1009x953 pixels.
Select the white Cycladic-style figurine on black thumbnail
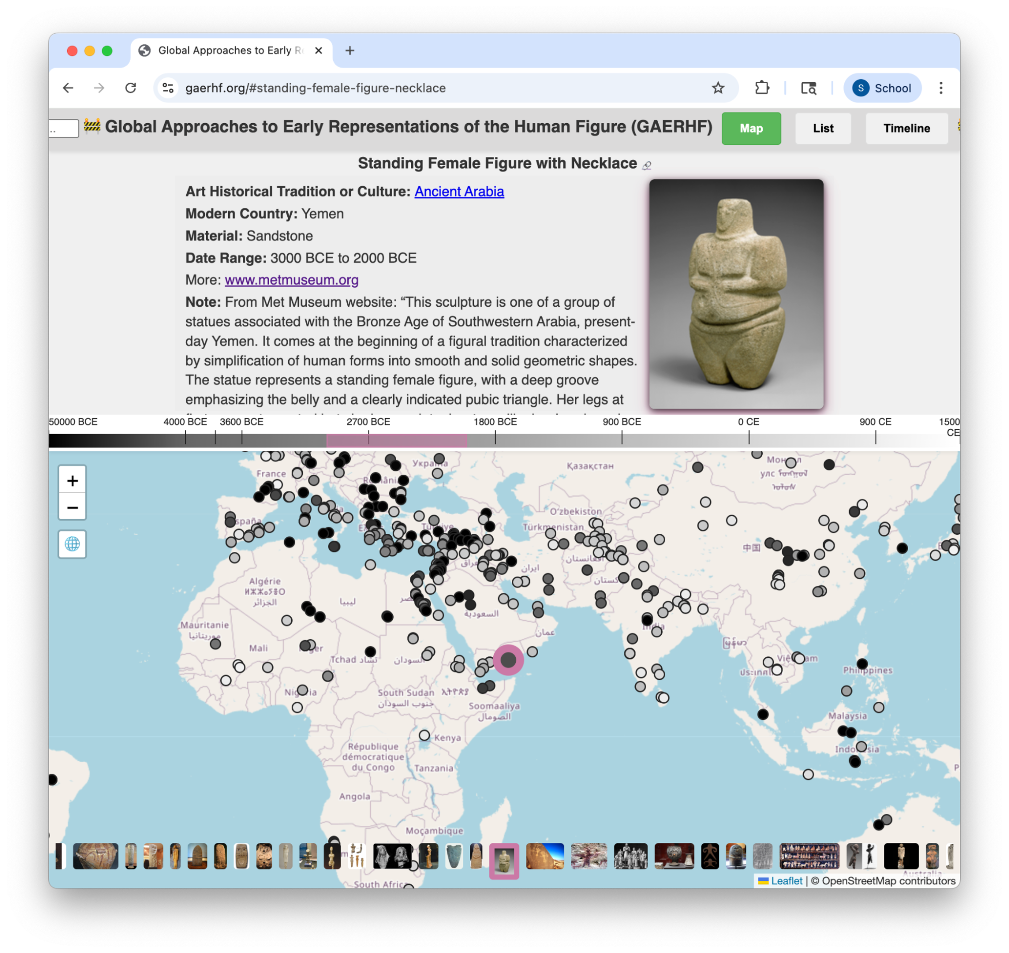tap(332, 856)
